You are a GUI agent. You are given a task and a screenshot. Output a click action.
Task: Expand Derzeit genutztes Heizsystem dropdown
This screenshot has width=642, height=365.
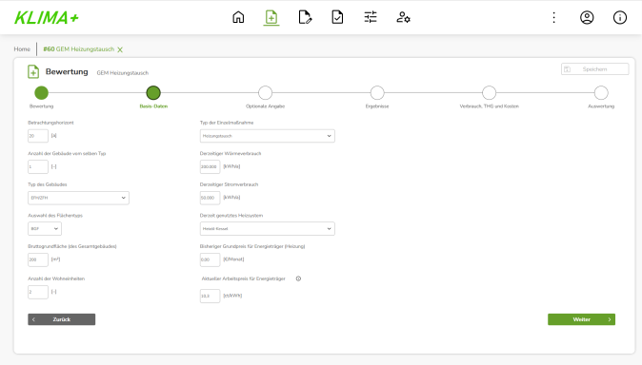pos(268,229)
